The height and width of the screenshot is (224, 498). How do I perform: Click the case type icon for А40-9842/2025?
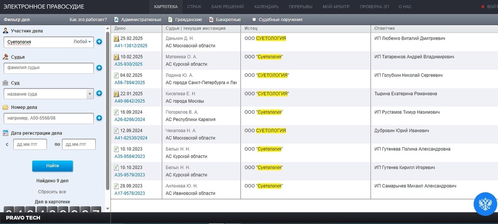pos(117,94)
